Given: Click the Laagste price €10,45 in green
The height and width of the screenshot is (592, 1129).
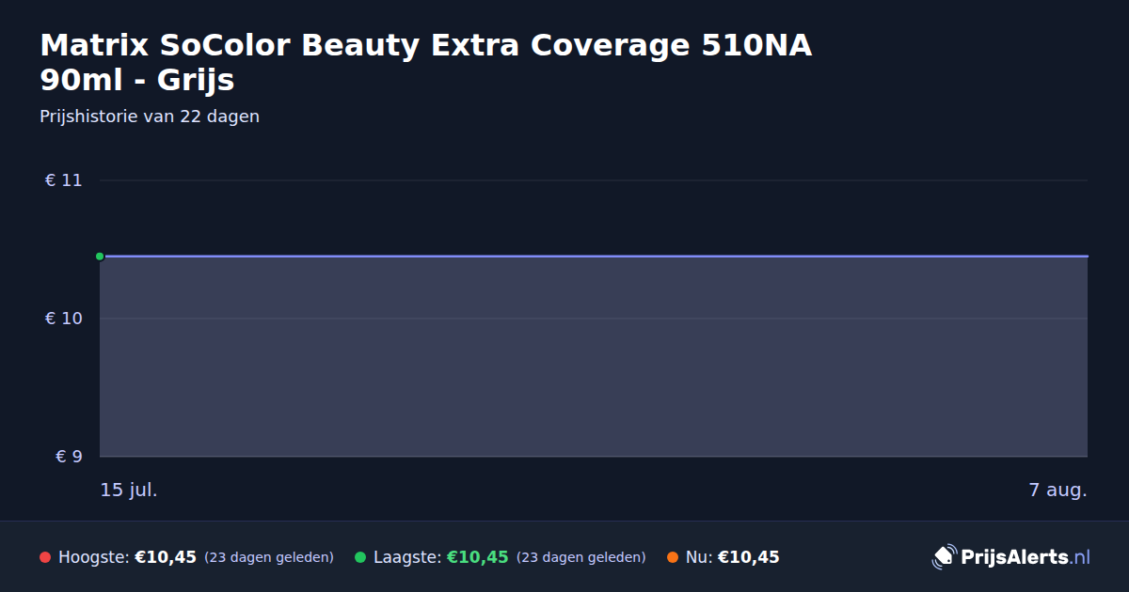Looking at the screenshot, I should tap(478, 557).
